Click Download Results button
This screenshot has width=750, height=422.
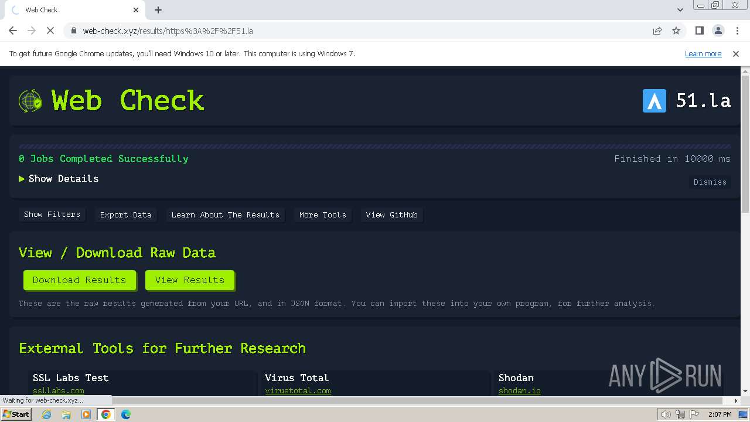click(80, 280)
